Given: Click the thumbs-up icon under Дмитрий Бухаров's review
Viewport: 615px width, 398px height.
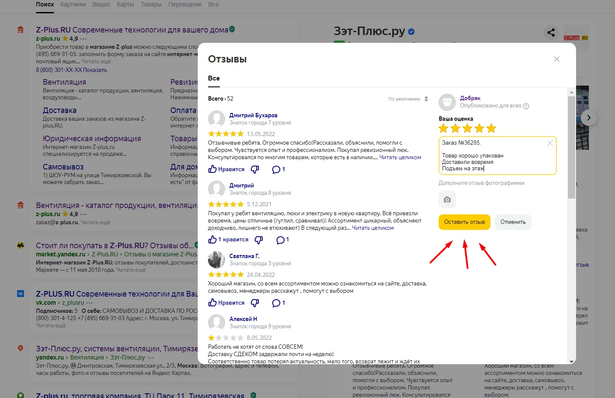Looking at the screenshot, I should coord(212,169).
